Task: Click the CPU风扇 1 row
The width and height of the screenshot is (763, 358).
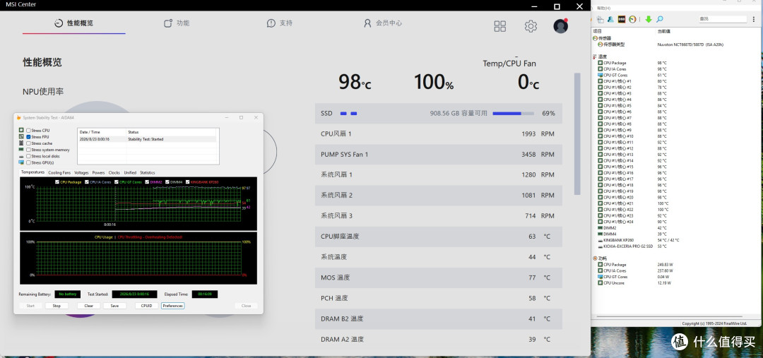Action: [x=439, y=133]
